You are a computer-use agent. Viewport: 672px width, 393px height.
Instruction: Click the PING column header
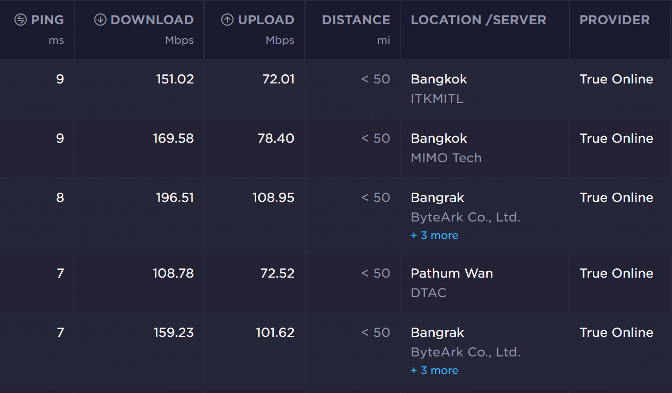click(47, 20)
